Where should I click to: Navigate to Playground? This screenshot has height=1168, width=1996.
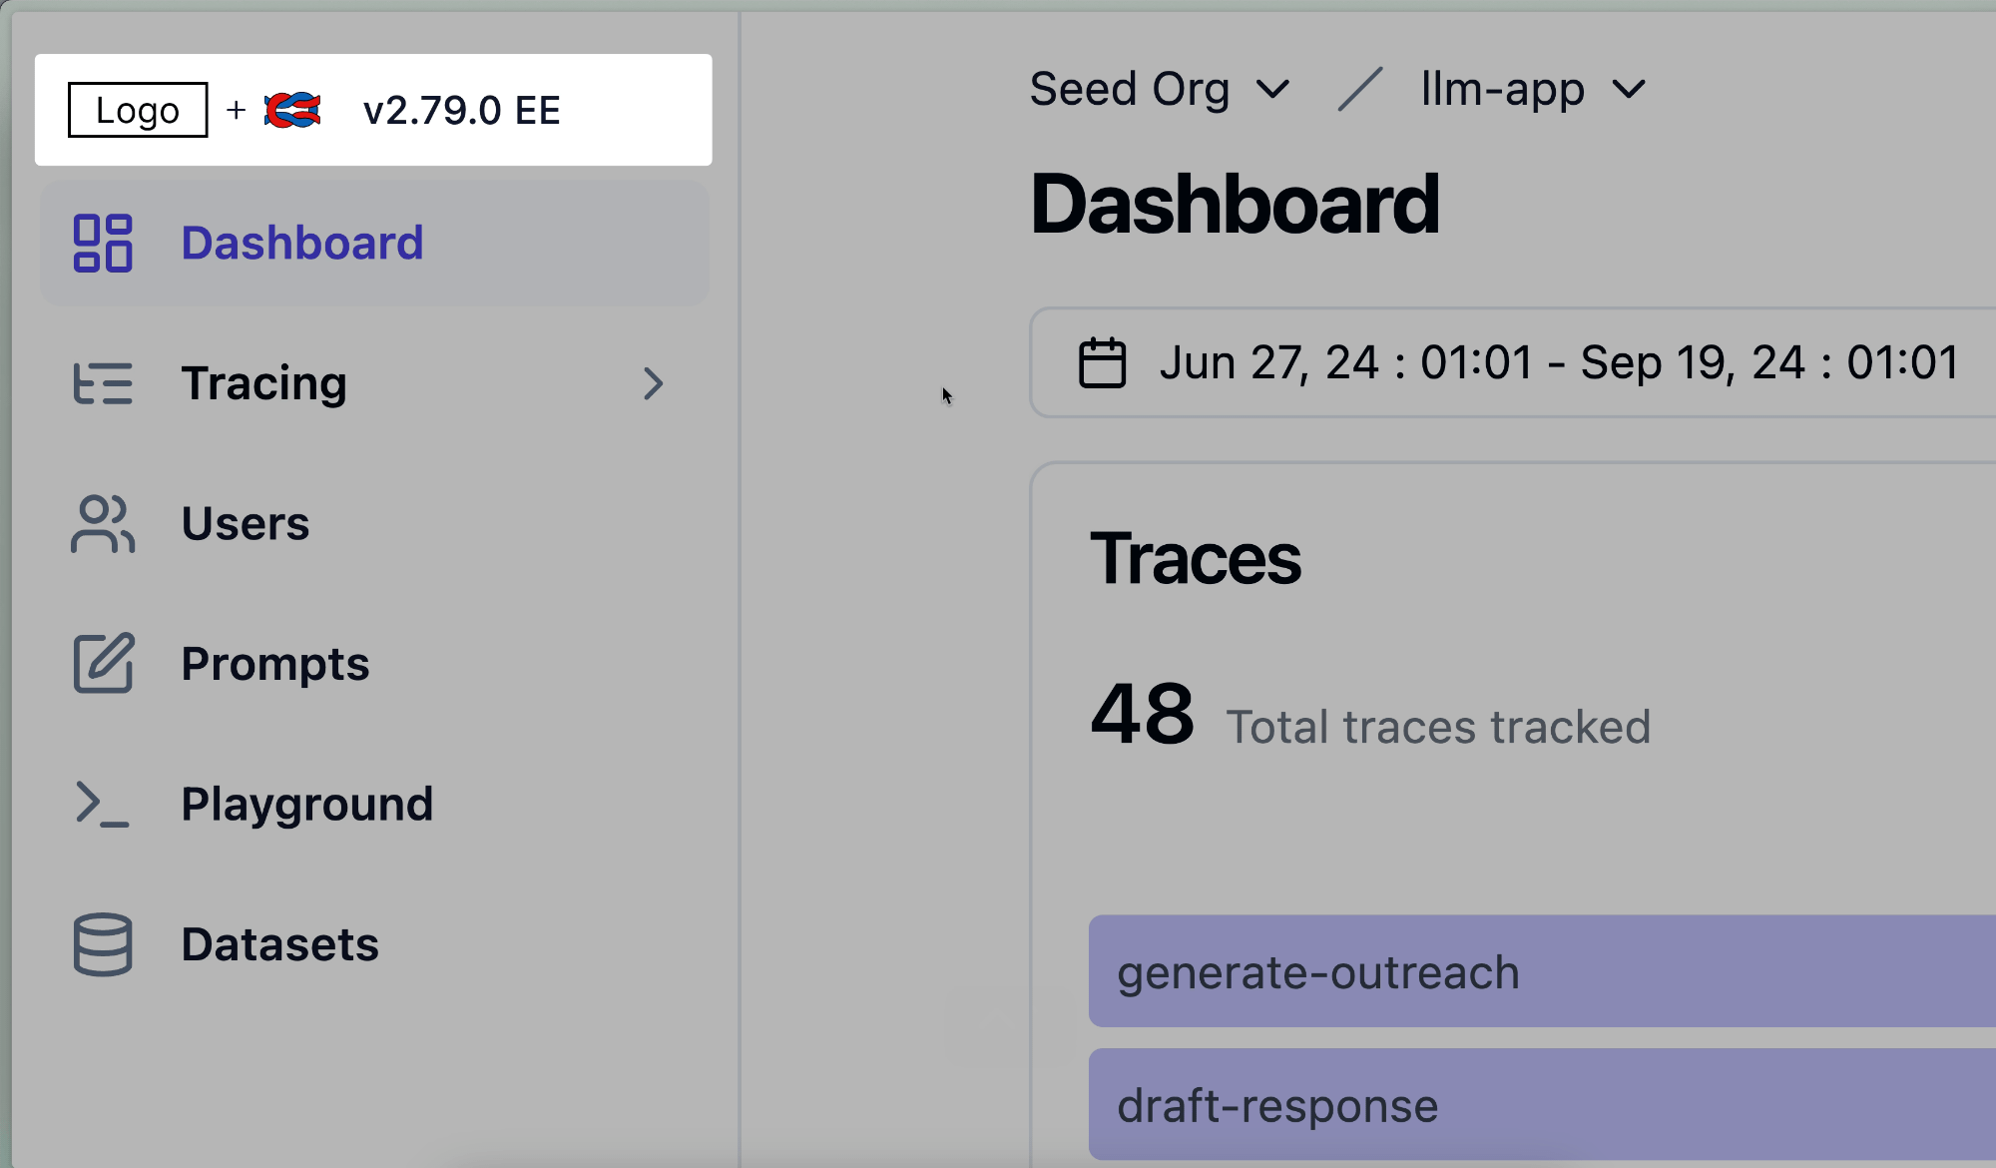307,804
